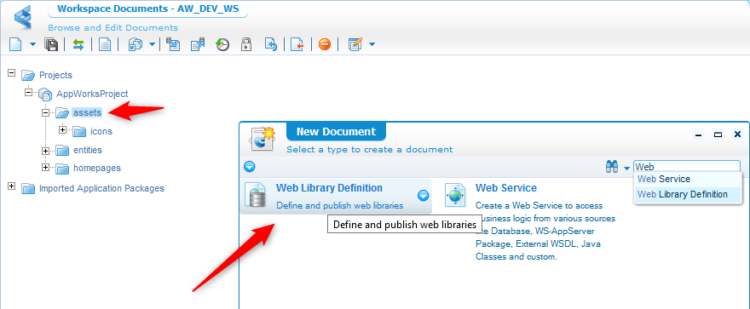Click the edit pencil window icon
This screenshot has width=750, height=309.
355,44
